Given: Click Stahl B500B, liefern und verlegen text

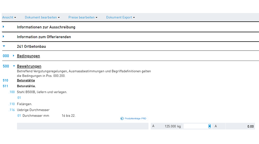Looking at the screenshot, I should pos(42,92).
